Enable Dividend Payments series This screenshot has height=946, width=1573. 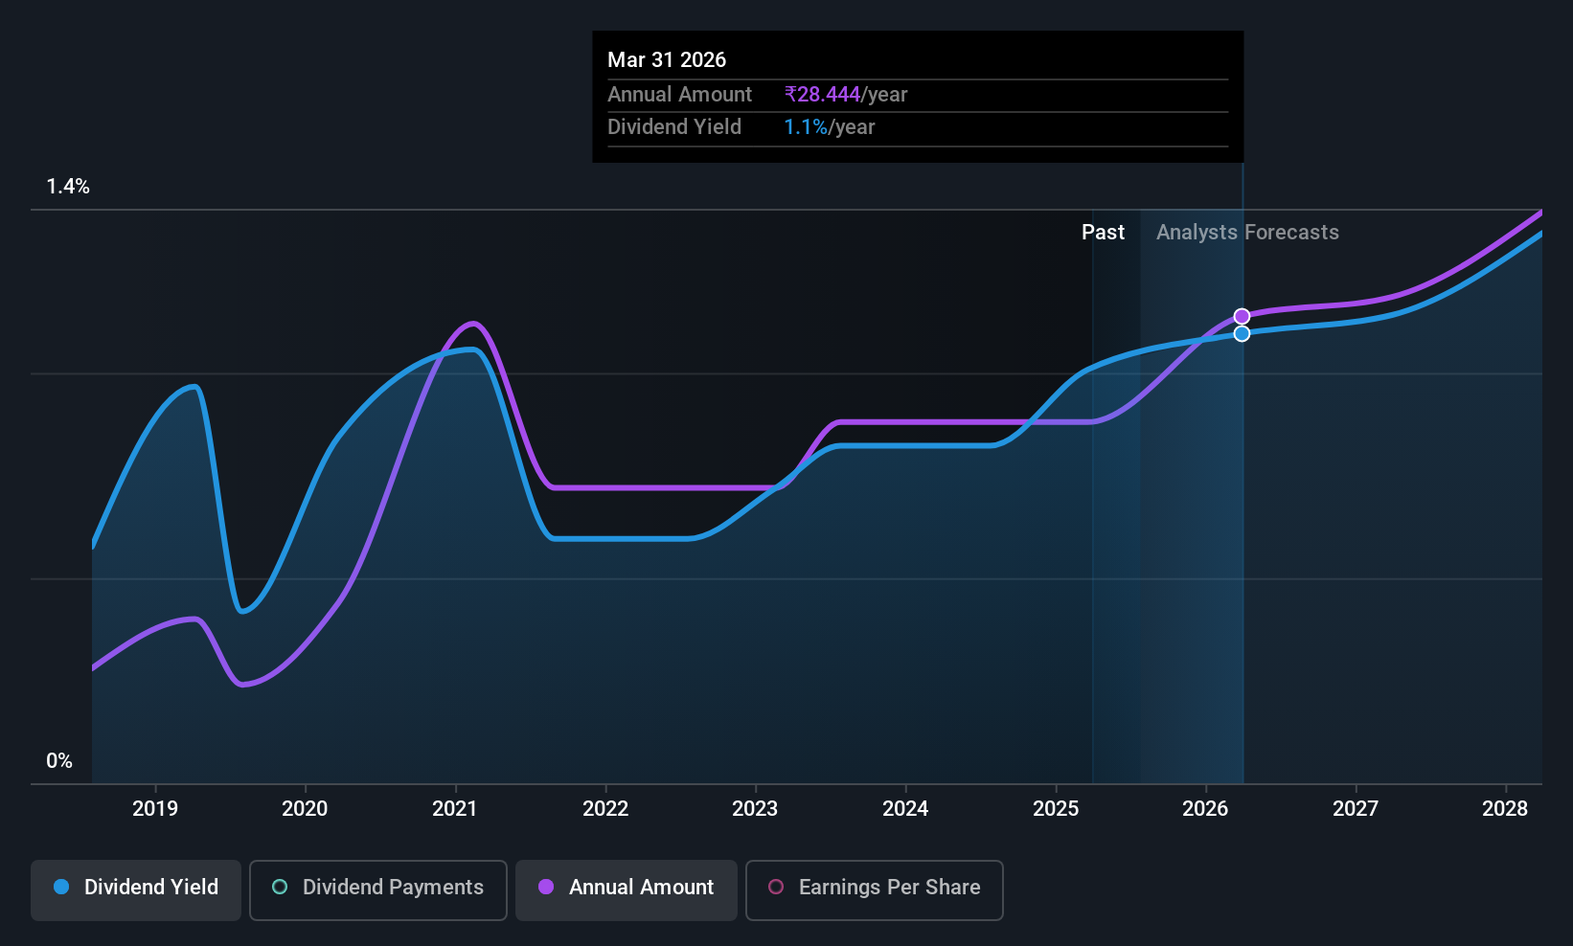(x=378, y=890)
